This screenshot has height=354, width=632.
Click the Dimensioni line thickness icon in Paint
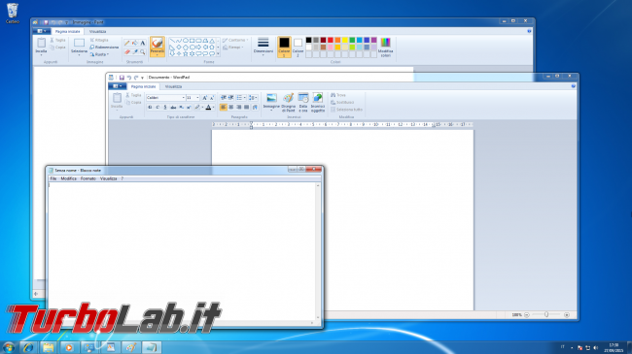pyautogui.click(x=263, y=43)
